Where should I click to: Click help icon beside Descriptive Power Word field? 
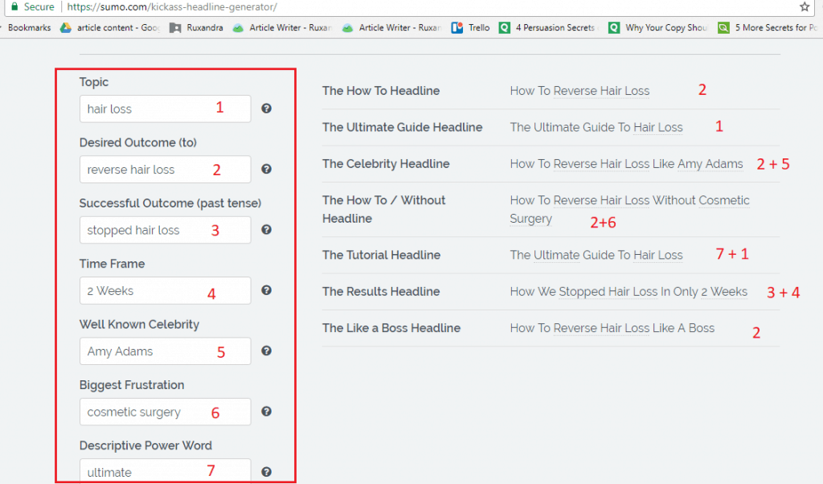coord(266,472)
